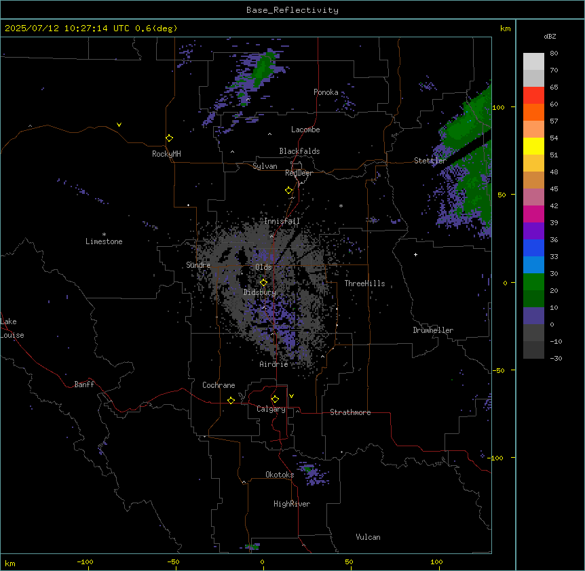Click the dBZ legend heading
This screenshot has width=585, height=571.
tap(550, 36)
